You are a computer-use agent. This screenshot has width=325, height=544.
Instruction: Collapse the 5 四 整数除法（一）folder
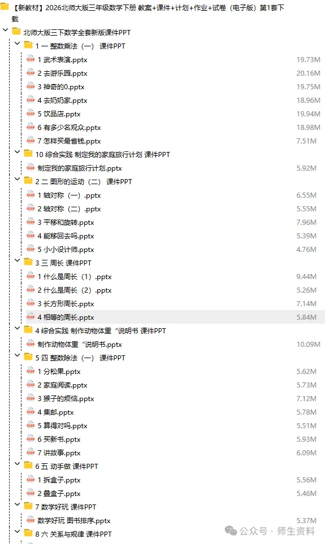[17, 356]
